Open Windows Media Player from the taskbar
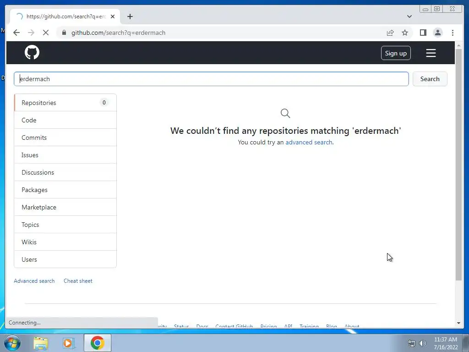 click(69, 343)
